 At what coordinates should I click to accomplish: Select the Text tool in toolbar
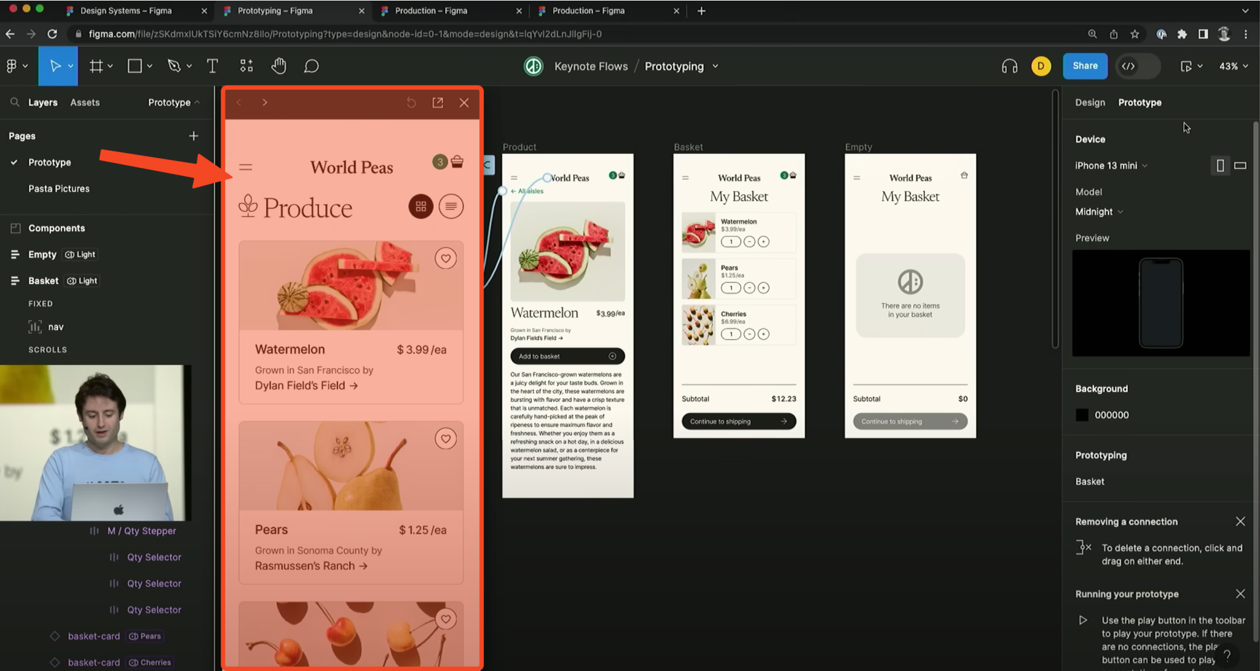coord(212,66)
